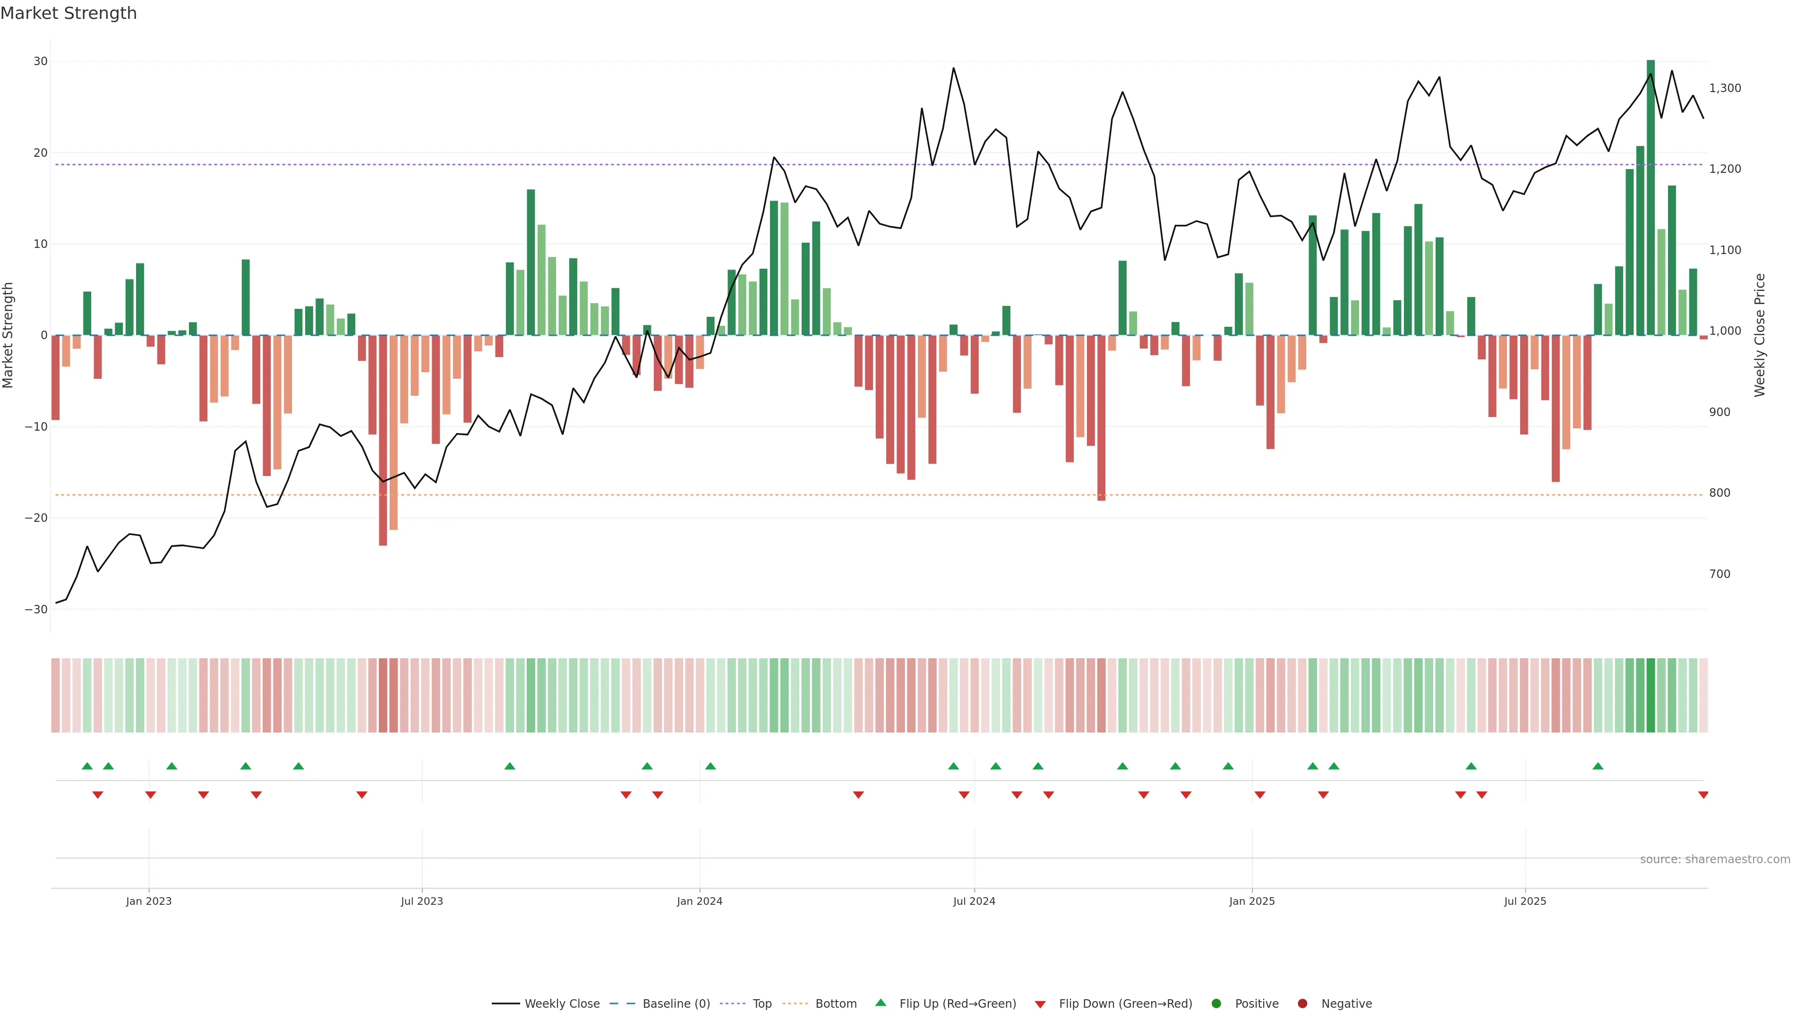Image resolution: width=1814 pixels, height=1020 pixels.
Task: Click the Jul 2025 x-axis label
Action: click(x=1524, y=901)
